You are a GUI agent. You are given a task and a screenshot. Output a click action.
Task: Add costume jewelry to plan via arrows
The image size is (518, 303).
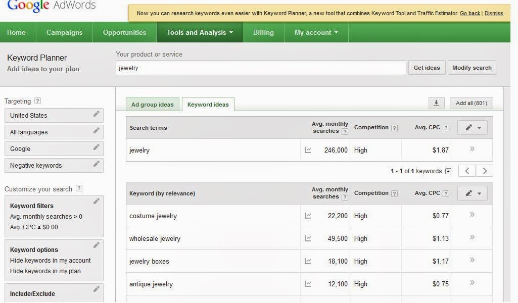click(x=472, y=215)
